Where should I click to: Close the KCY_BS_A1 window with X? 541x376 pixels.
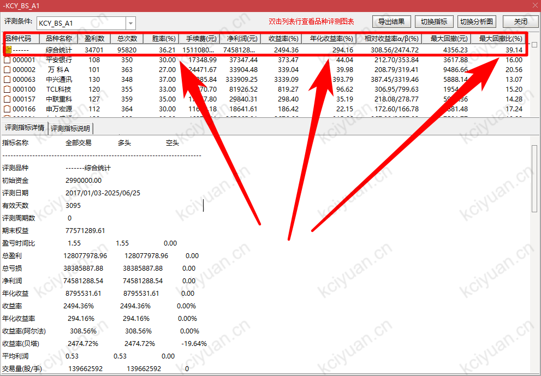(x=533, y=5)
